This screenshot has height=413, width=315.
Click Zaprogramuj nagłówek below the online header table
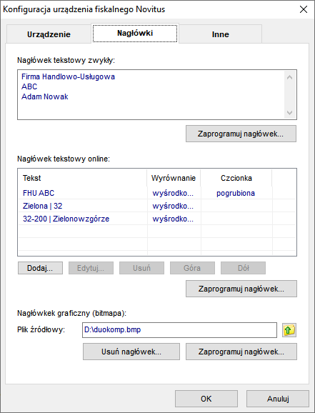[x=241, y=289]
